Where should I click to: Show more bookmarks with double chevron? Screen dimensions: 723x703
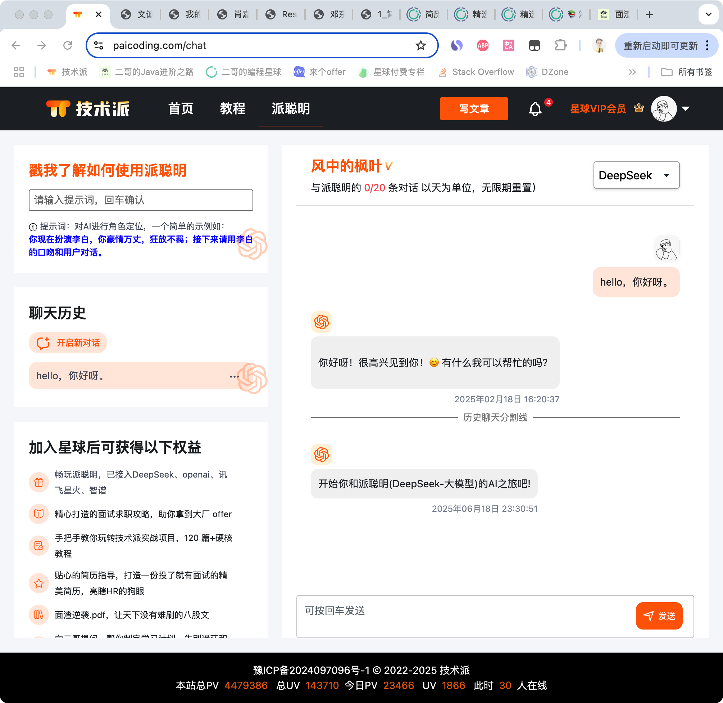pos(632,72)
